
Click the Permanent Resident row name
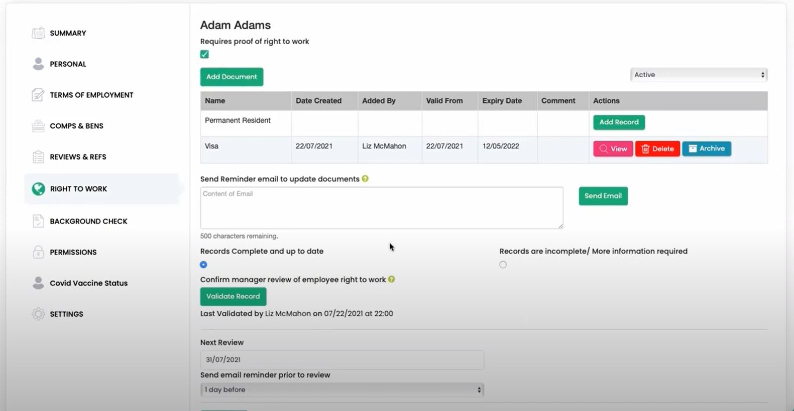click(238, 120)
